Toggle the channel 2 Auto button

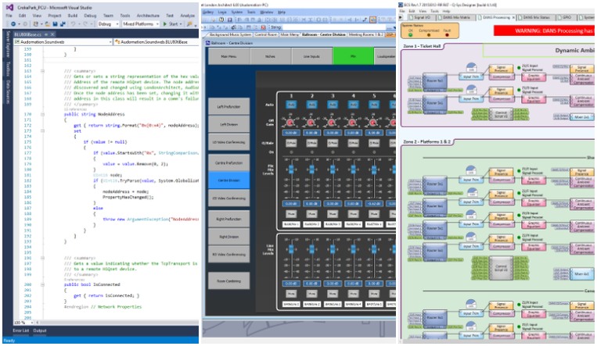pos(312,103)
